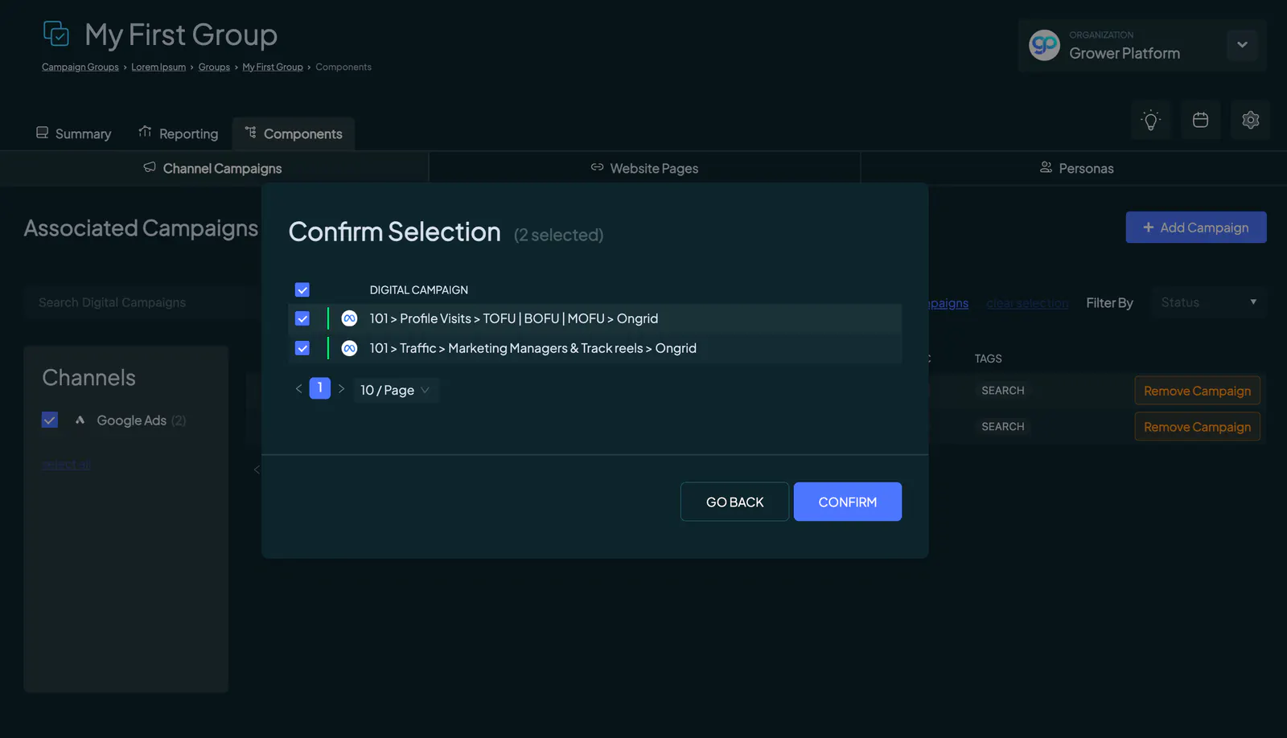The image size is (1287, 738).
Task: Select page 1 in modal pagination
Action: coord(320,388)
